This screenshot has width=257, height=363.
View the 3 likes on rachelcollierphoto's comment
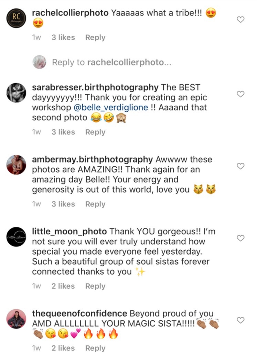[63, 38]
